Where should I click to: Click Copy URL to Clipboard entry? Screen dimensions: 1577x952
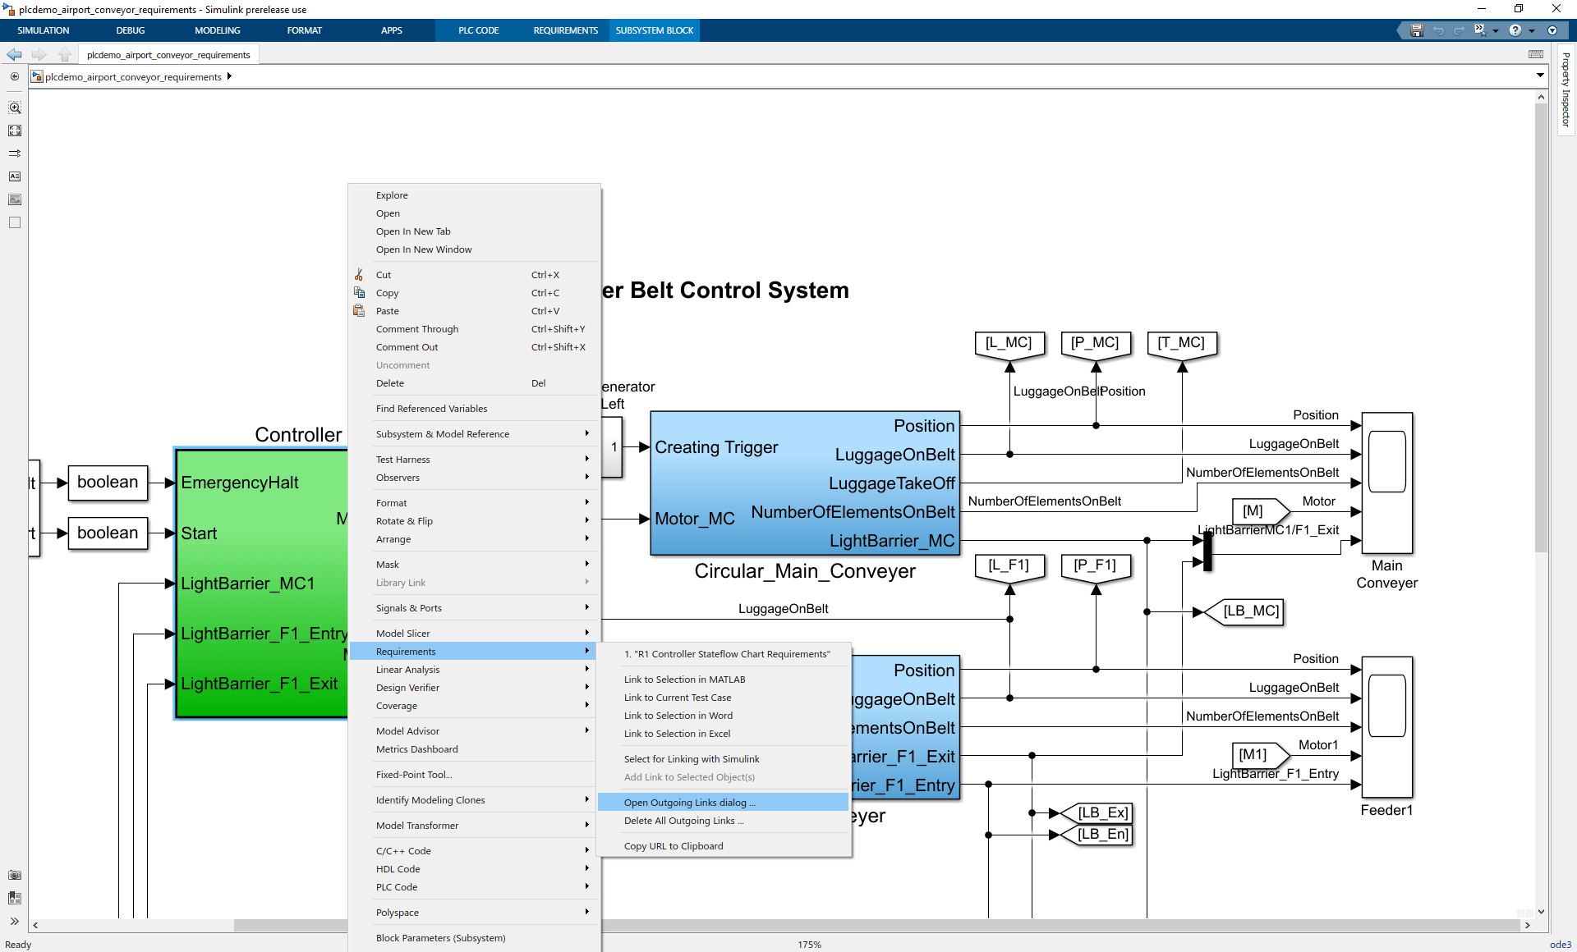point(674,846)
